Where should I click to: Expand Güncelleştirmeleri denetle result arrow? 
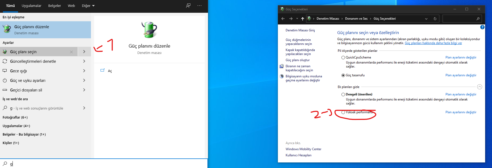click(84, 61)
